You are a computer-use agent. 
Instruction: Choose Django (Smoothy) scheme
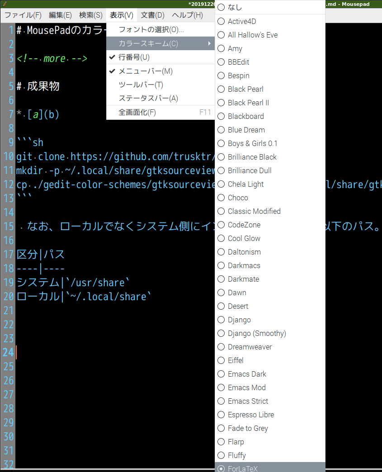(270, 333)
